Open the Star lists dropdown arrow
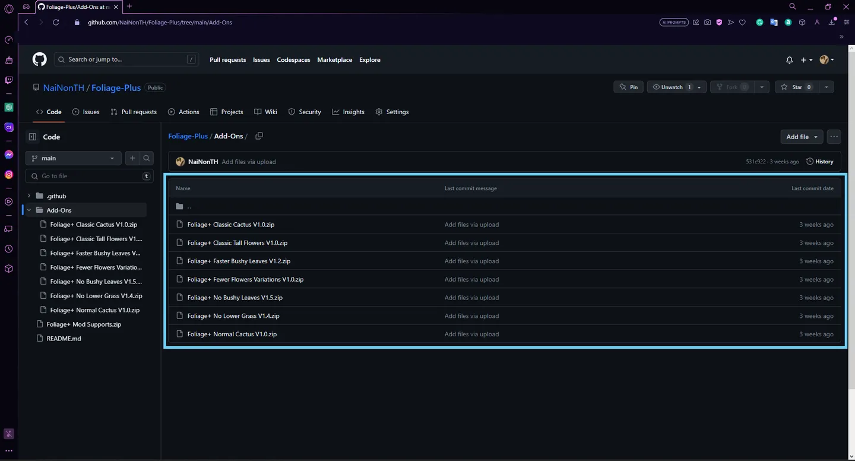Viewport: 855px width, 461px height. (x=826, y=87)
